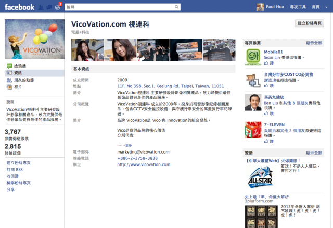Click Ben Liu name link

271,103
